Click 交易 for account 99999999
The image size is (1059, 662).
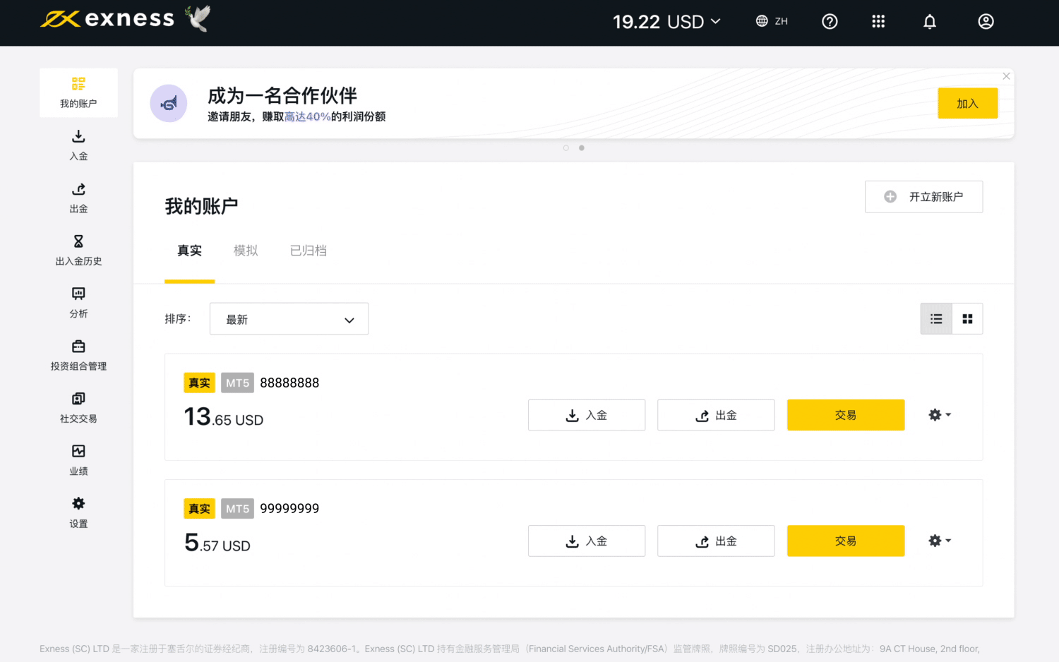click(845, 541)
